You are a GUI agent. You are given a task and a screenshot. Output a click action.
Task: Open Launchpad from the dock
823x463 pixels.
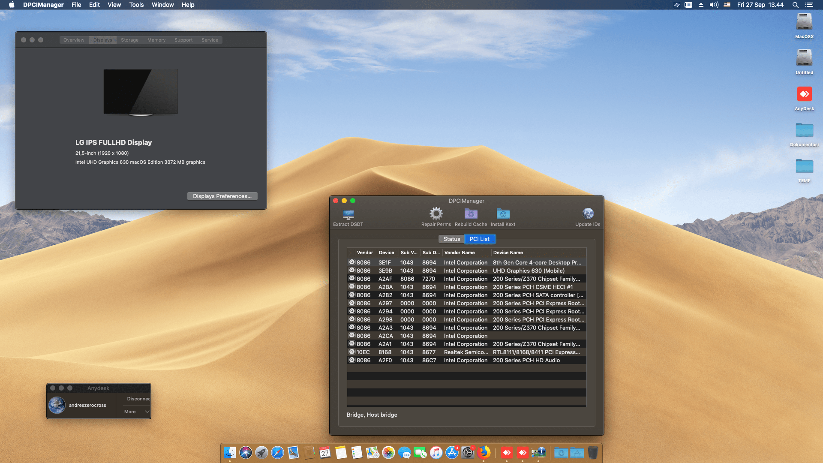point(261,452)
